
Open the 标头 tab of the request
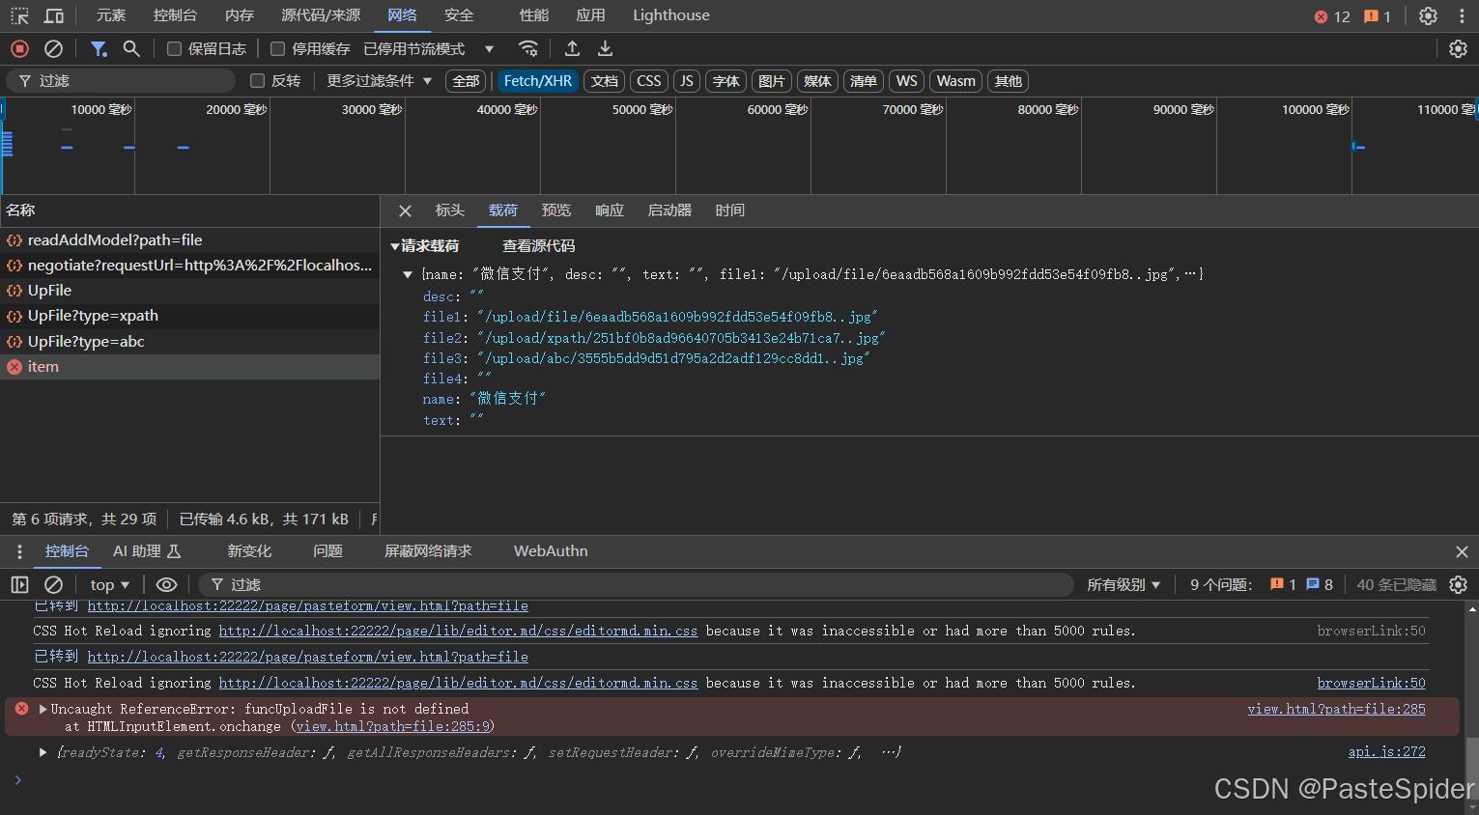[450, 211]
